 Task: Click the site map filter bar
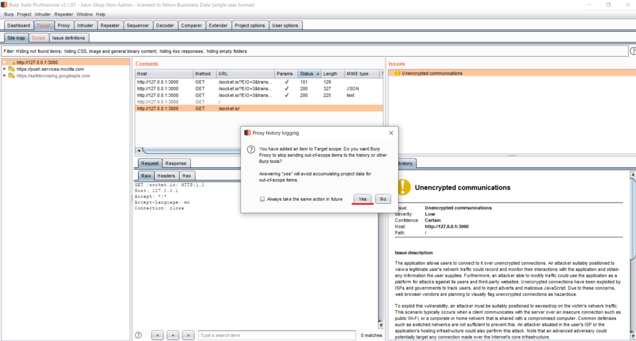(315, 51)
